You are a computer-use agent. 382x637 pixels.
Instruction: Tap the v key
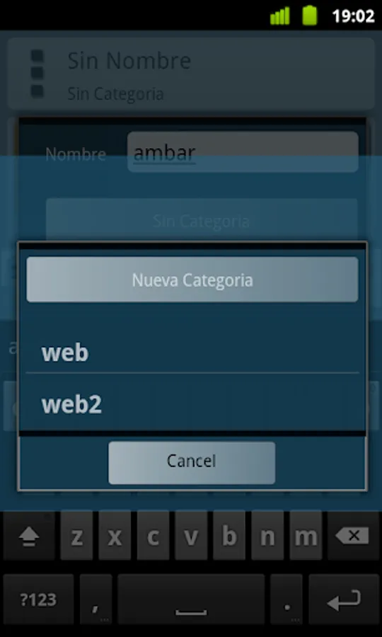[191, 536]
